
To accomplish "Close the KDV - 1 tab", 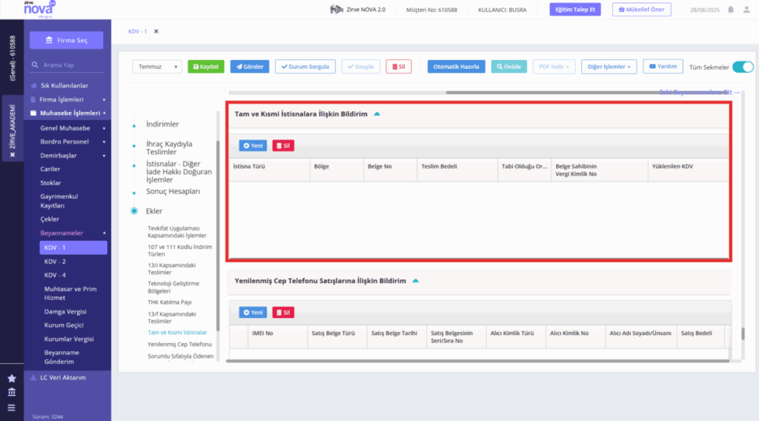I will (156, 31).
